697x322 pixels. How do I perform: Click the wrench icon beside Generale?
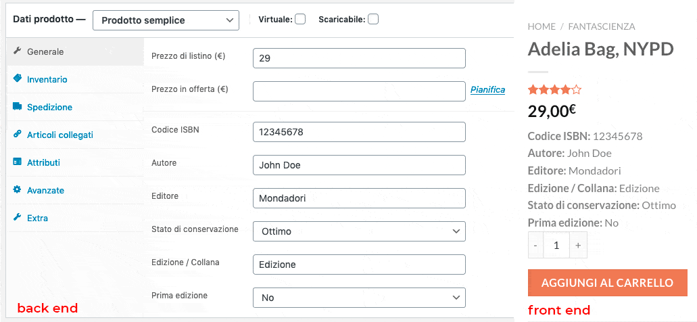18,51
